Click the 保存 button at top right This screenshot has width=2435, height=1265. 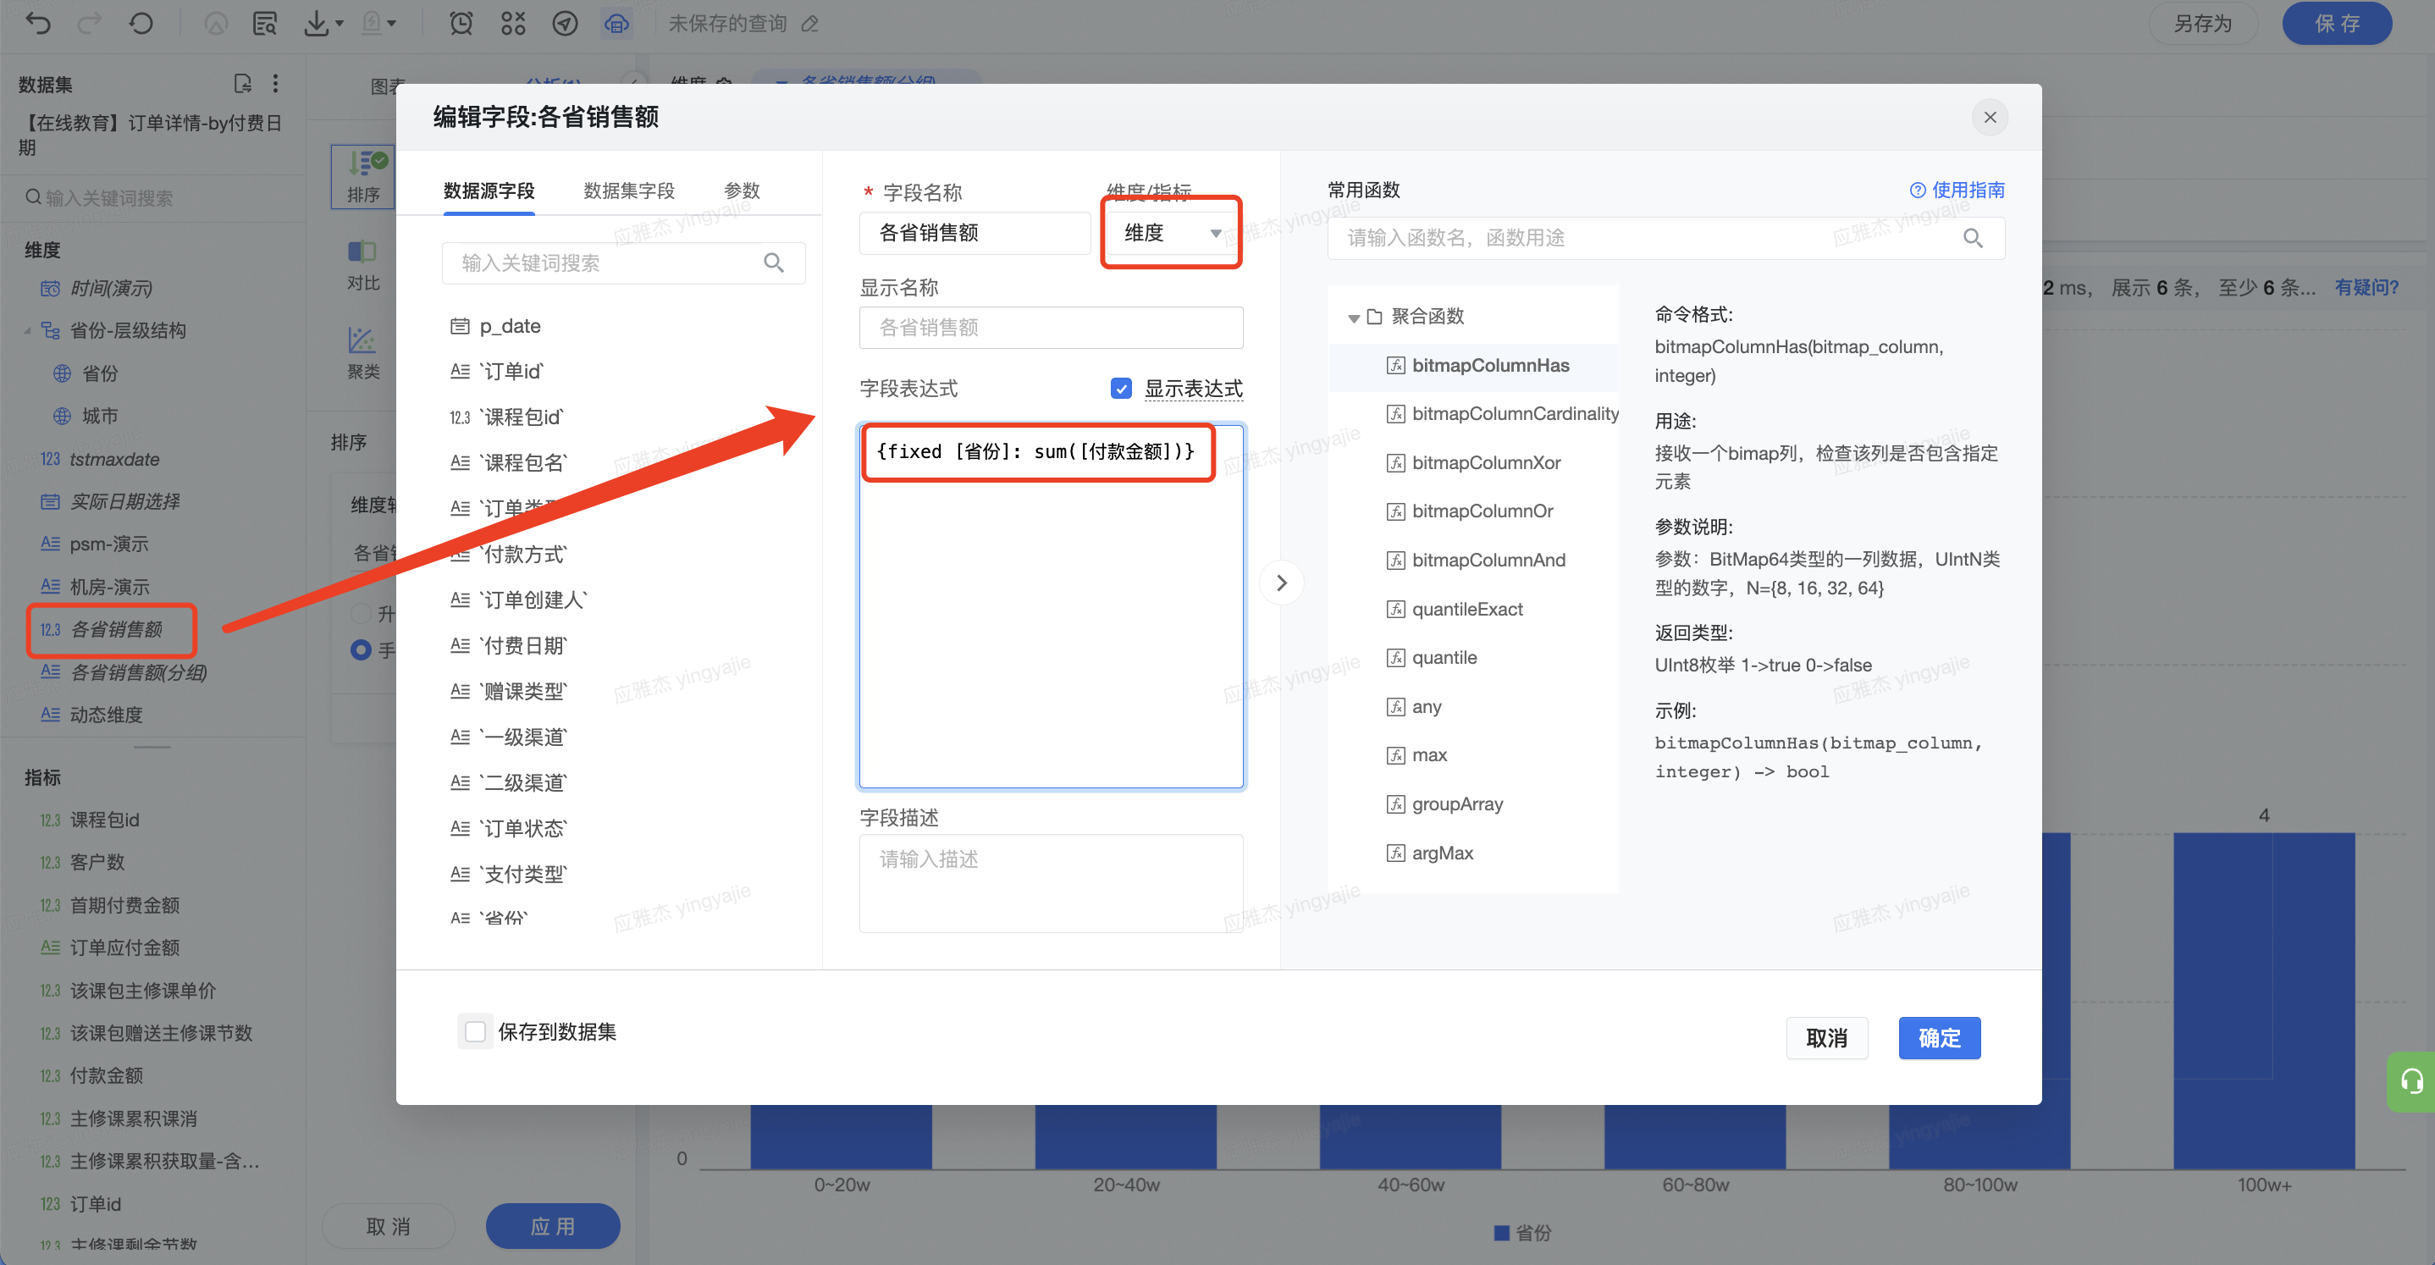(x=2337, y=24)
